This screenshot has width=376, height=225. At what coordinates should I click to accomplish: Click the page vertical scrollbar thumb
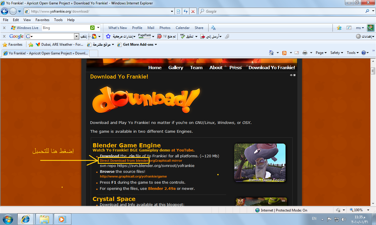point(373,71)
